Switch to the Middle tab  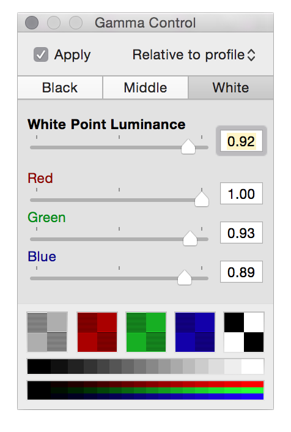145,88
